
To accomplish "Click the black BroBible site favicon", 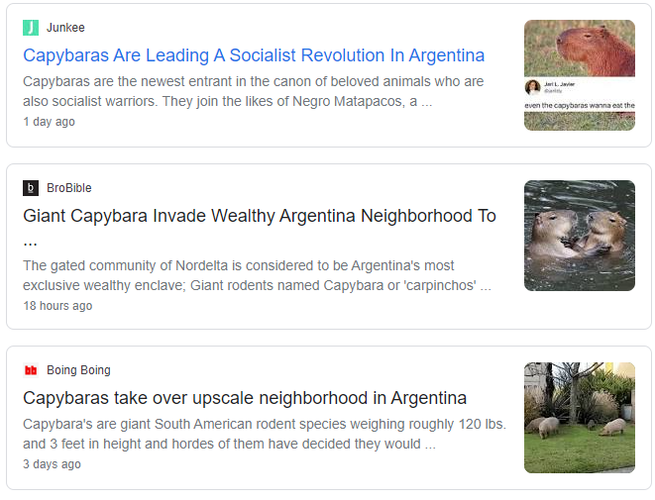I will [31, 188].
